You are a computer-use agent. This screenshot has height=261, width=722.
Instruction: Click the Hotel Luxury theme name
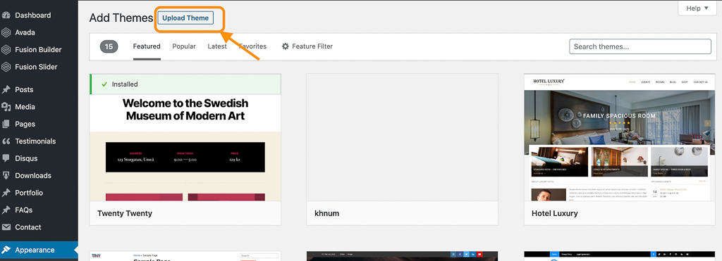pyautogui.click(x=554, y=213)
